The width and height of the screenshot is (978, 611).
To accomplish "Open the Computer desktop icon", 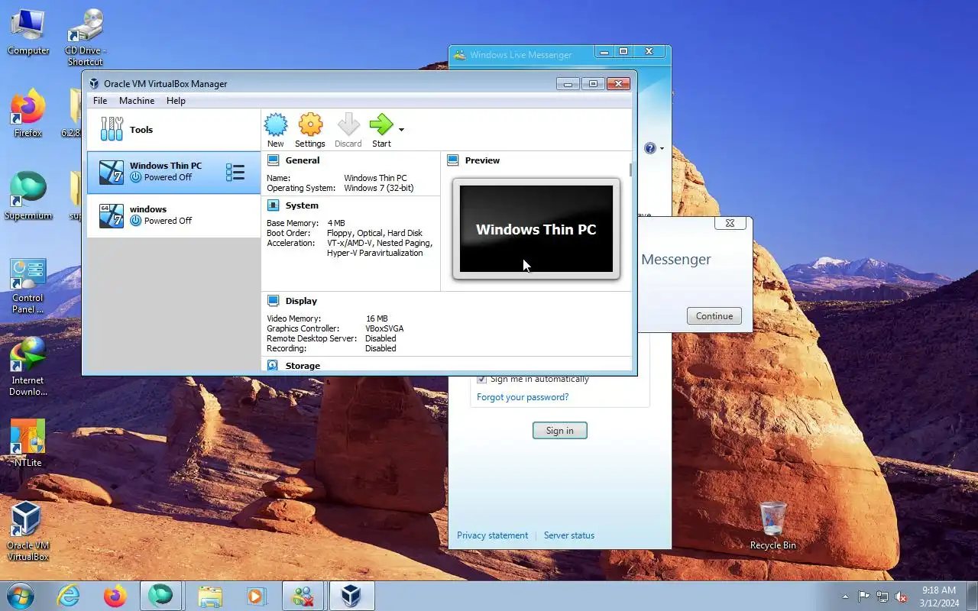I will (28, 32).
